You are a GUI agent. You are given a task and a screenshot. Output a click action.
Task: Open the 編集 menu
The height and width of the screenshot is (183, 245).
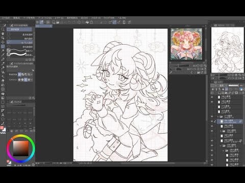click(x=16, y=18)
